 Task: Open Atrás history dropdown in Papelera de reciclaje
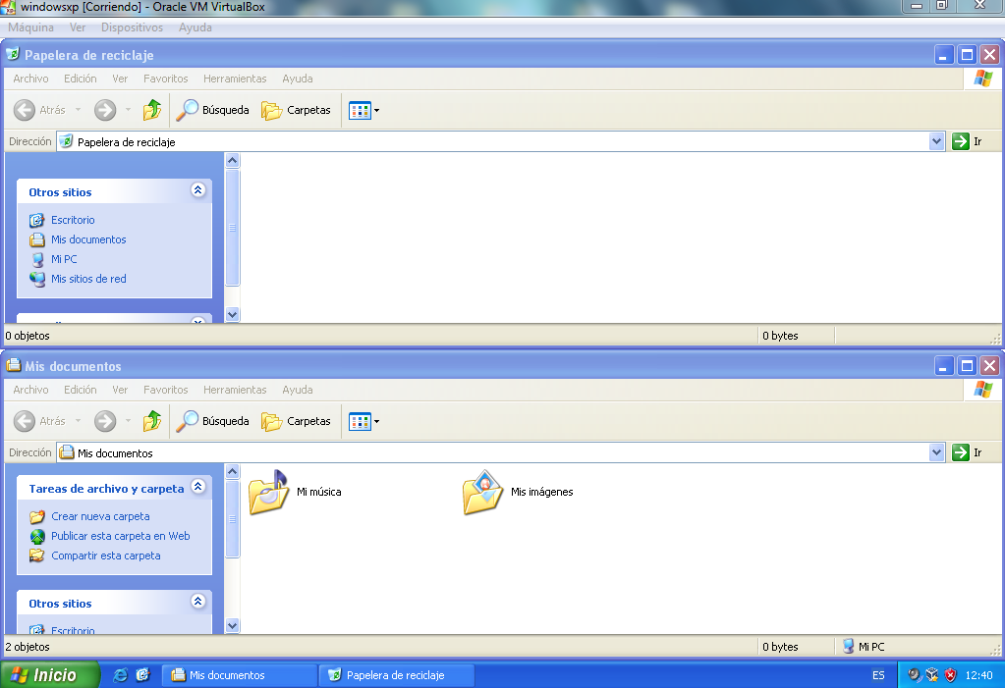(79, 110)
